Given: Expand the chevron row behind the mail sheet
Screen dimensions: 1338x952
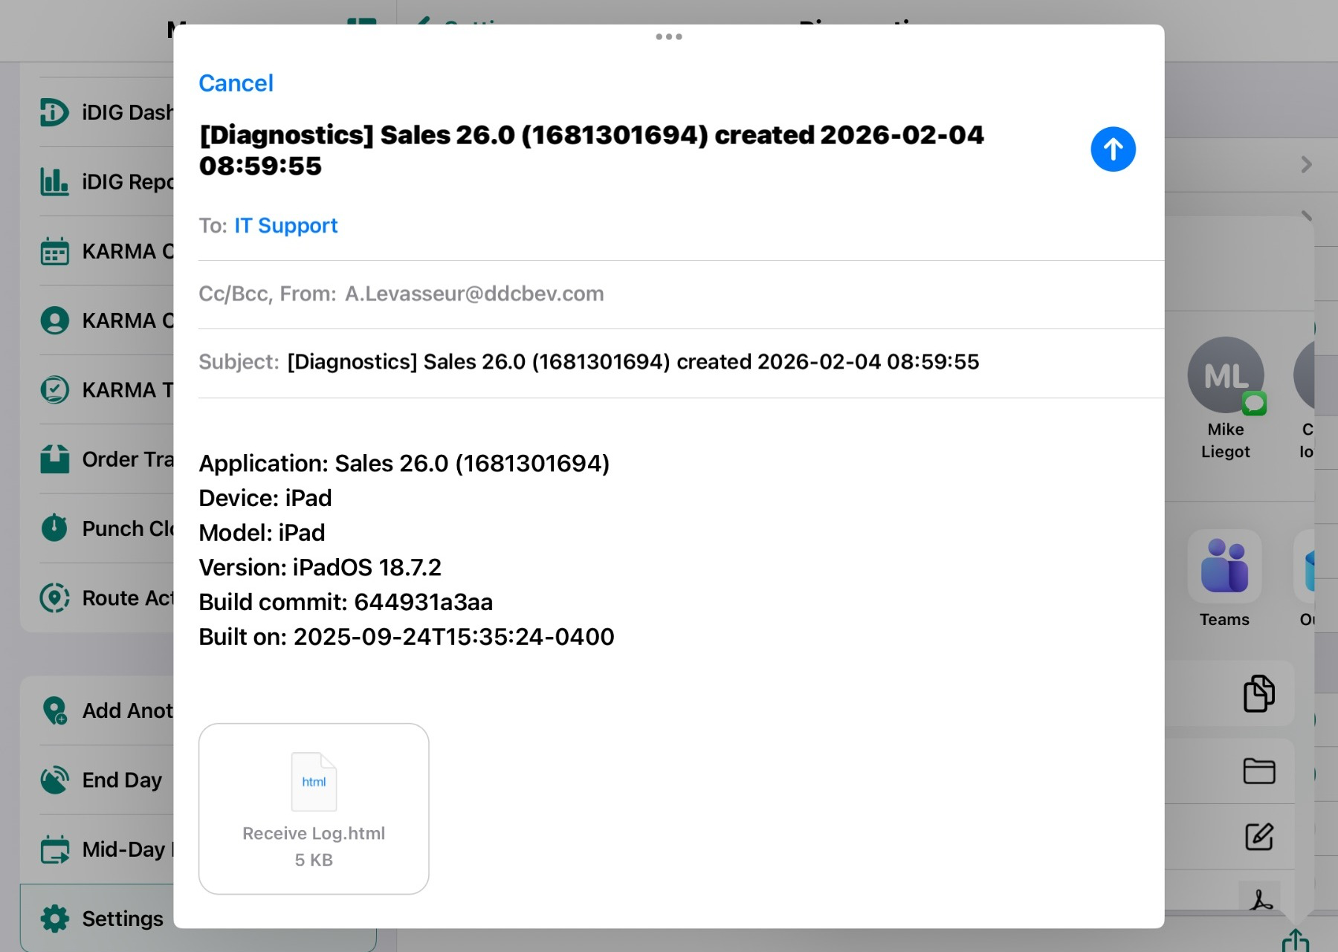Looking at the screenshot, I should coord(1306,164).
